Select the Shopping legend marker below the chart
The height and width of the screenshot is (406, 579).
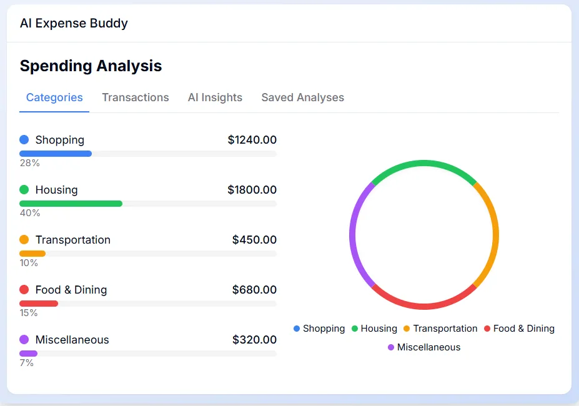(x=296, y=328)
